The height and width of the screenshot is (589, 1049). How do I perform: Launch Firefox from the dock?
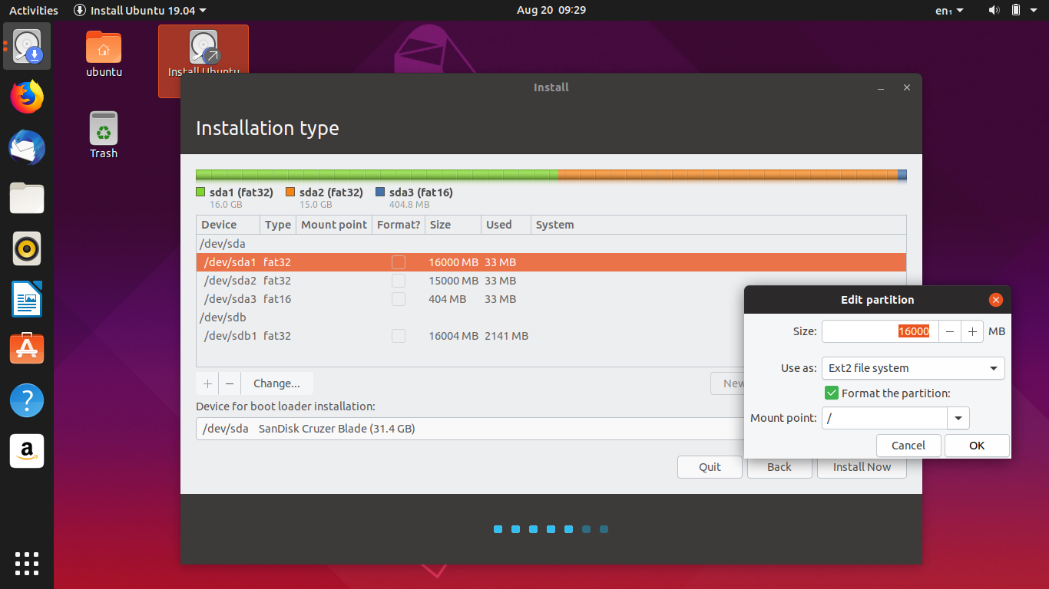pos(26,97)
